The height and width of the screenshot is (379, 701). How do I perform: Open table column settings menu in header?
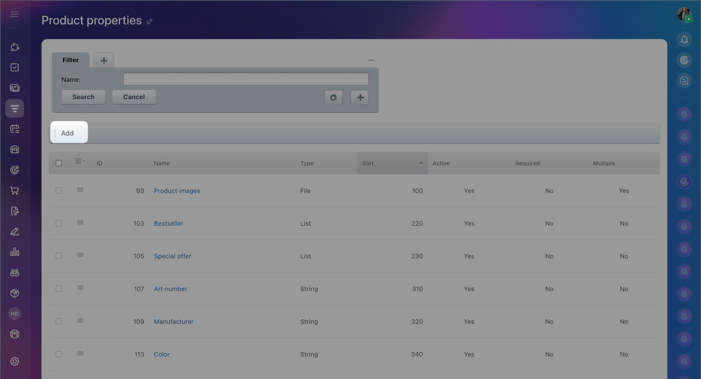(79, 161)
